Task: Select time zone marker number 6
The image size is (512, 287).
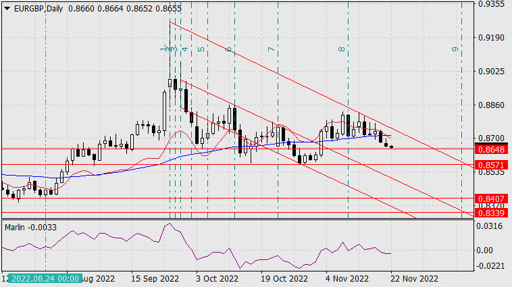Action: (229, 50)
